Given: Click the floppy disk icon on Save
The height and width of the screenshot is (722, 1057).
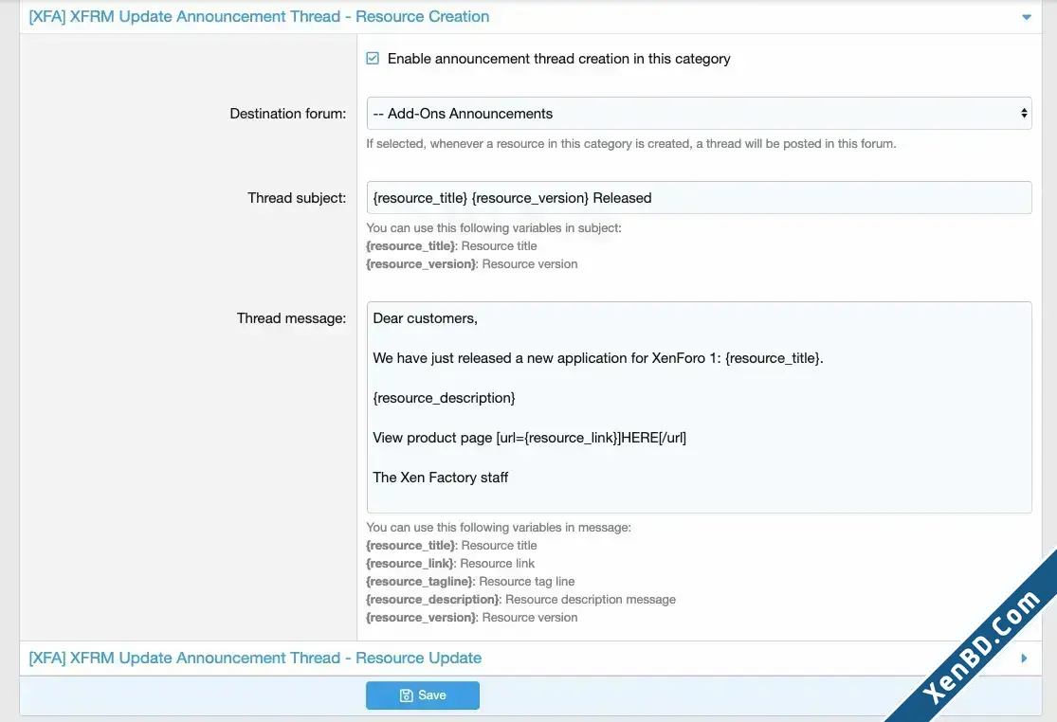Looking at the screenshot, I should tap(407, 695).
